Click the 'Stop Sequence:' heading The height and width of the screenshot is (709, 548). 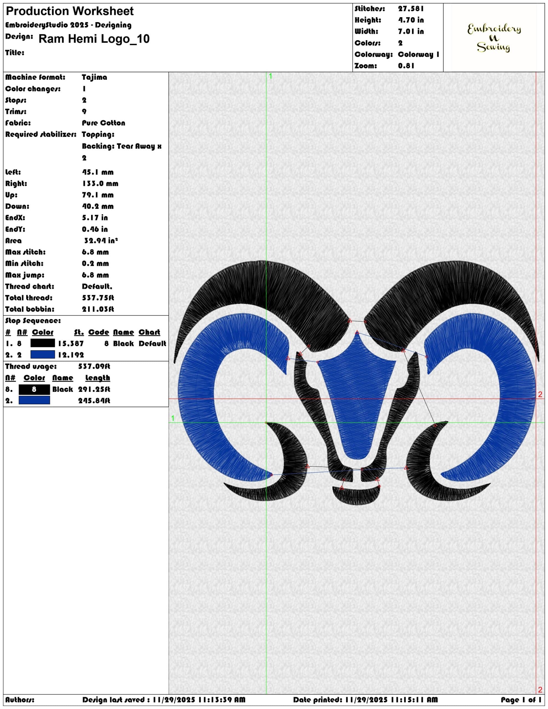(33, 321)
